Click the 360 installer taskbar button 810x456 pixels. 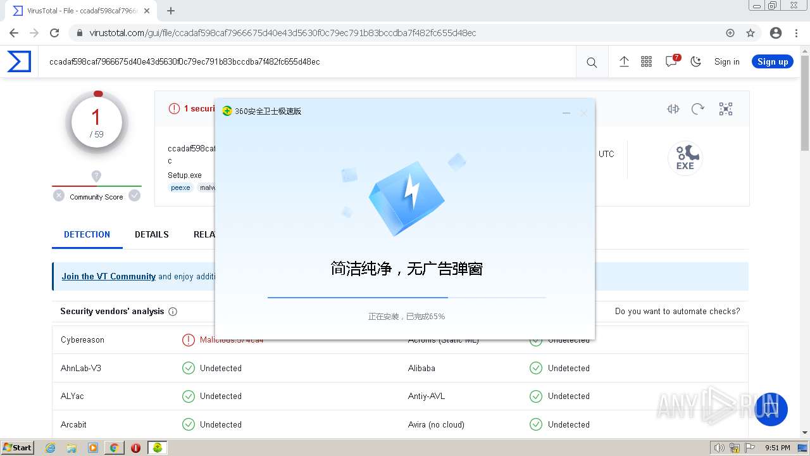[158, 448]
